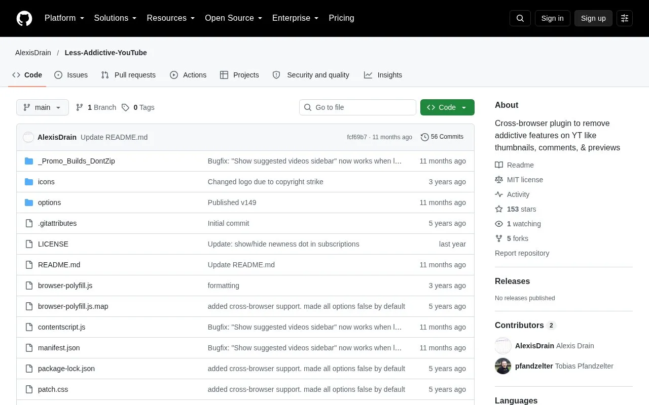Open the AlexisDrain owner link in breadcrumb
The width and height of the screenshot is (649, 405).
[x=33, y=53]
